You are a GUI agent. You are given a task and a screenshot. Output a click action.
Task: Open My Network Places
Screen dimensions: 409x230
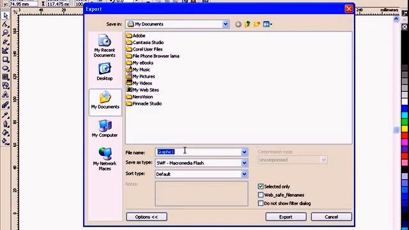pos(105,159)
